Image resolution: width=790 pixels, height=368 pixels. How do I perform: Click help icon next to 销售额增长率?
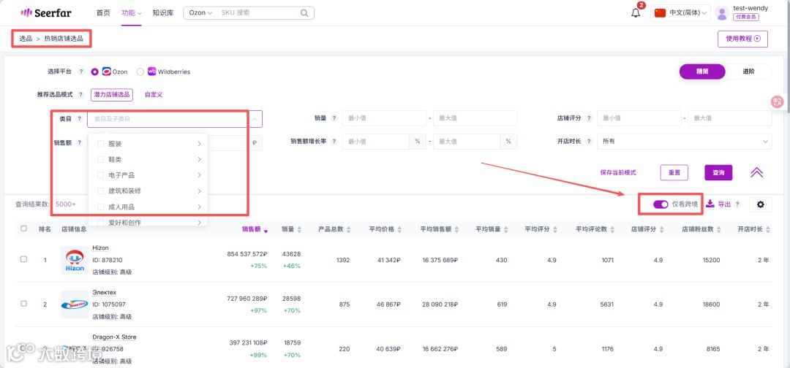[334, 142]
